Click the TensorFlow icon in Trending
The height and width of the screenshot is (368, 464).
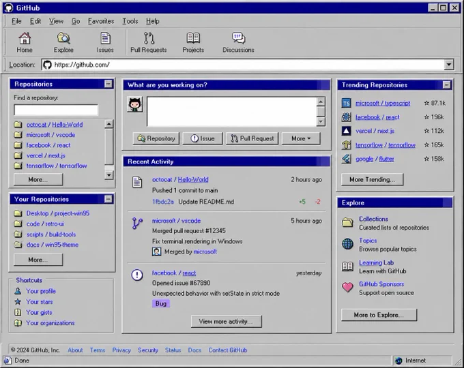coord(346,145)
